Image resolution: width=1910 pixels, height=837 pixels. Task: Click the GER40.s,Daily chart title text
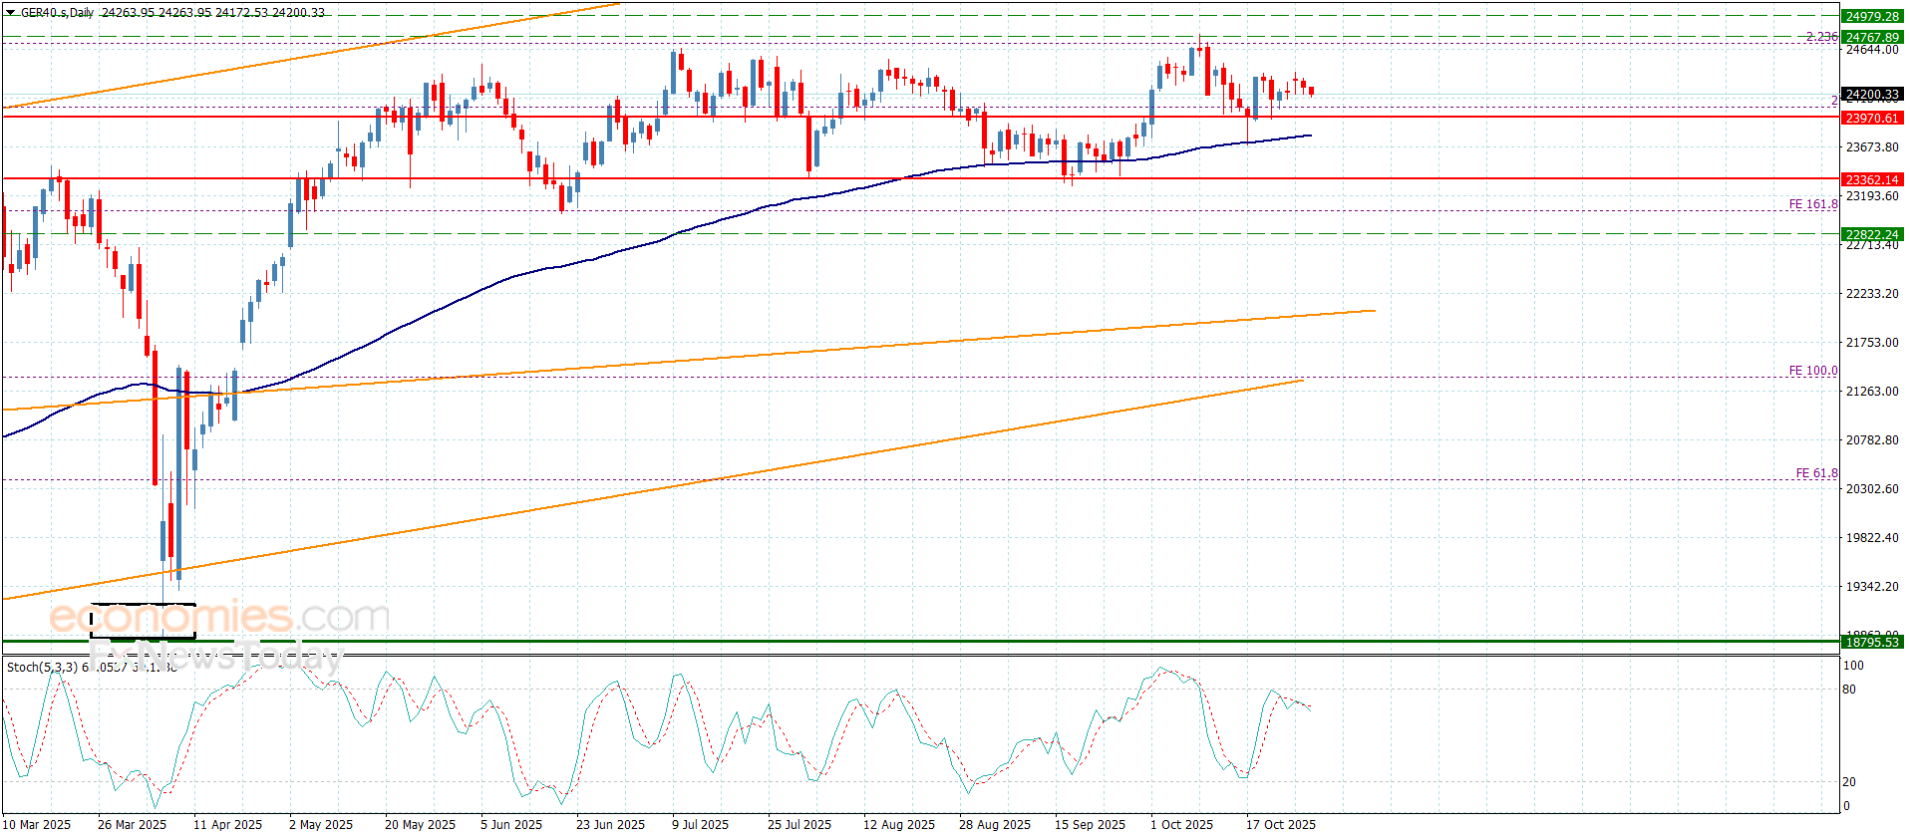58,13
